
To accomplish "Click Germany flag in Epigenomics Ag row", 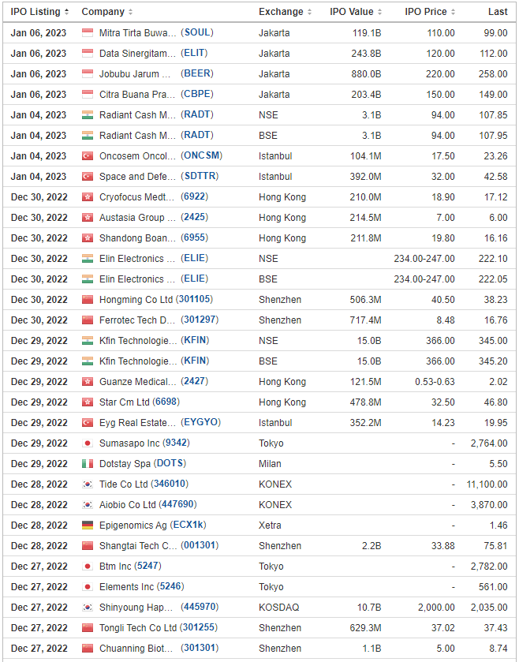I will pos(88,525).
